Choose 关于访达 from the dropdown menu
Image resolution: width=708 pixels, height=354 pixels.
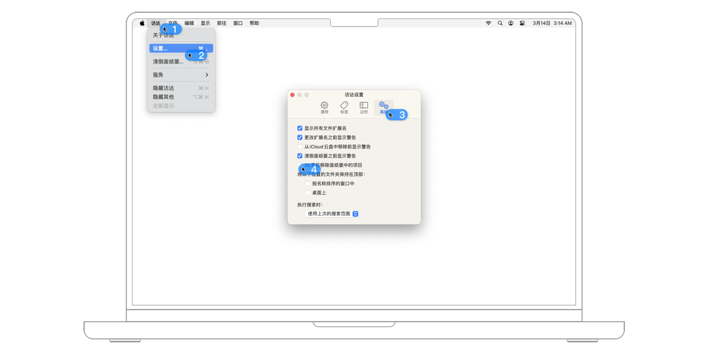pos(181,35)
